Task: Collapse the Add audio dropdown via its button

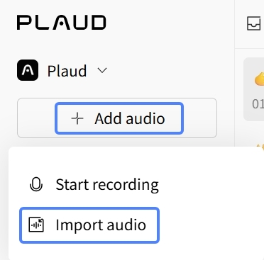Action: click(x=119, y=118)
